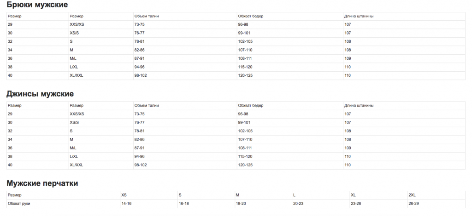The height and width of the screenshot is (216, 472).
Task: Select XXS/XS cell in trousers table
Action: coord(77,25)
